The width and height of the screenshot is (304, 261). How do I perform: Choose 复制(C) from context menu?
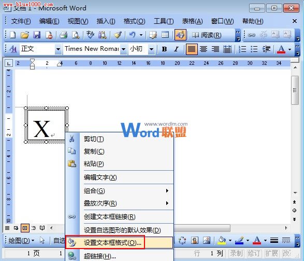[120, 152]
